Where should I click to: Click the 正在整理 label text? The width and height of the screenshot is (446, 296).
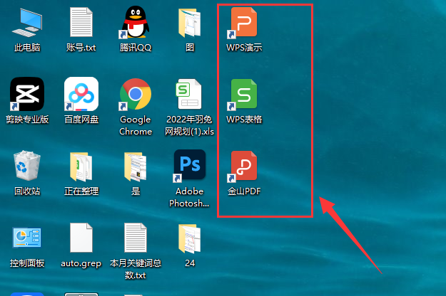click(81, 191)
